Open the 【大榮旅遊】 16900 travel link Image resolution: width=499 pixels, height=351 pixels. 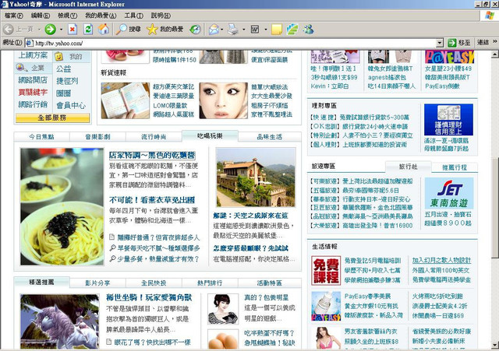click(x=362, y=225)
